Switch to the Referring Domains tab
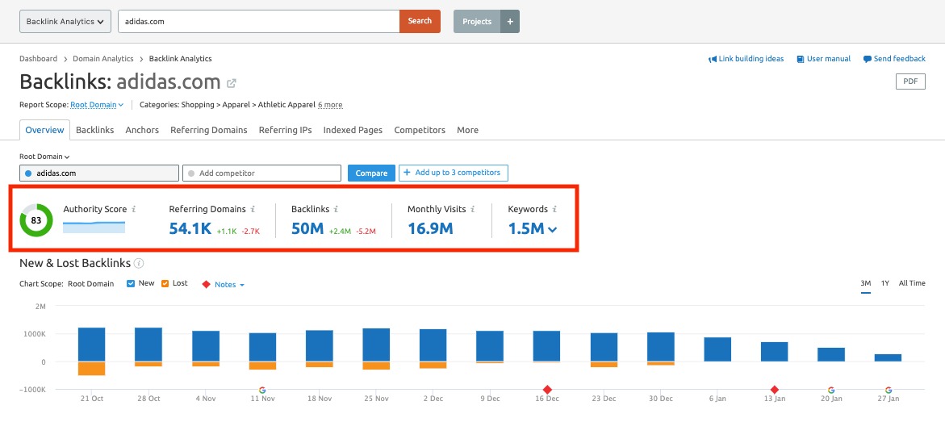945x422 pixels. 208,130
